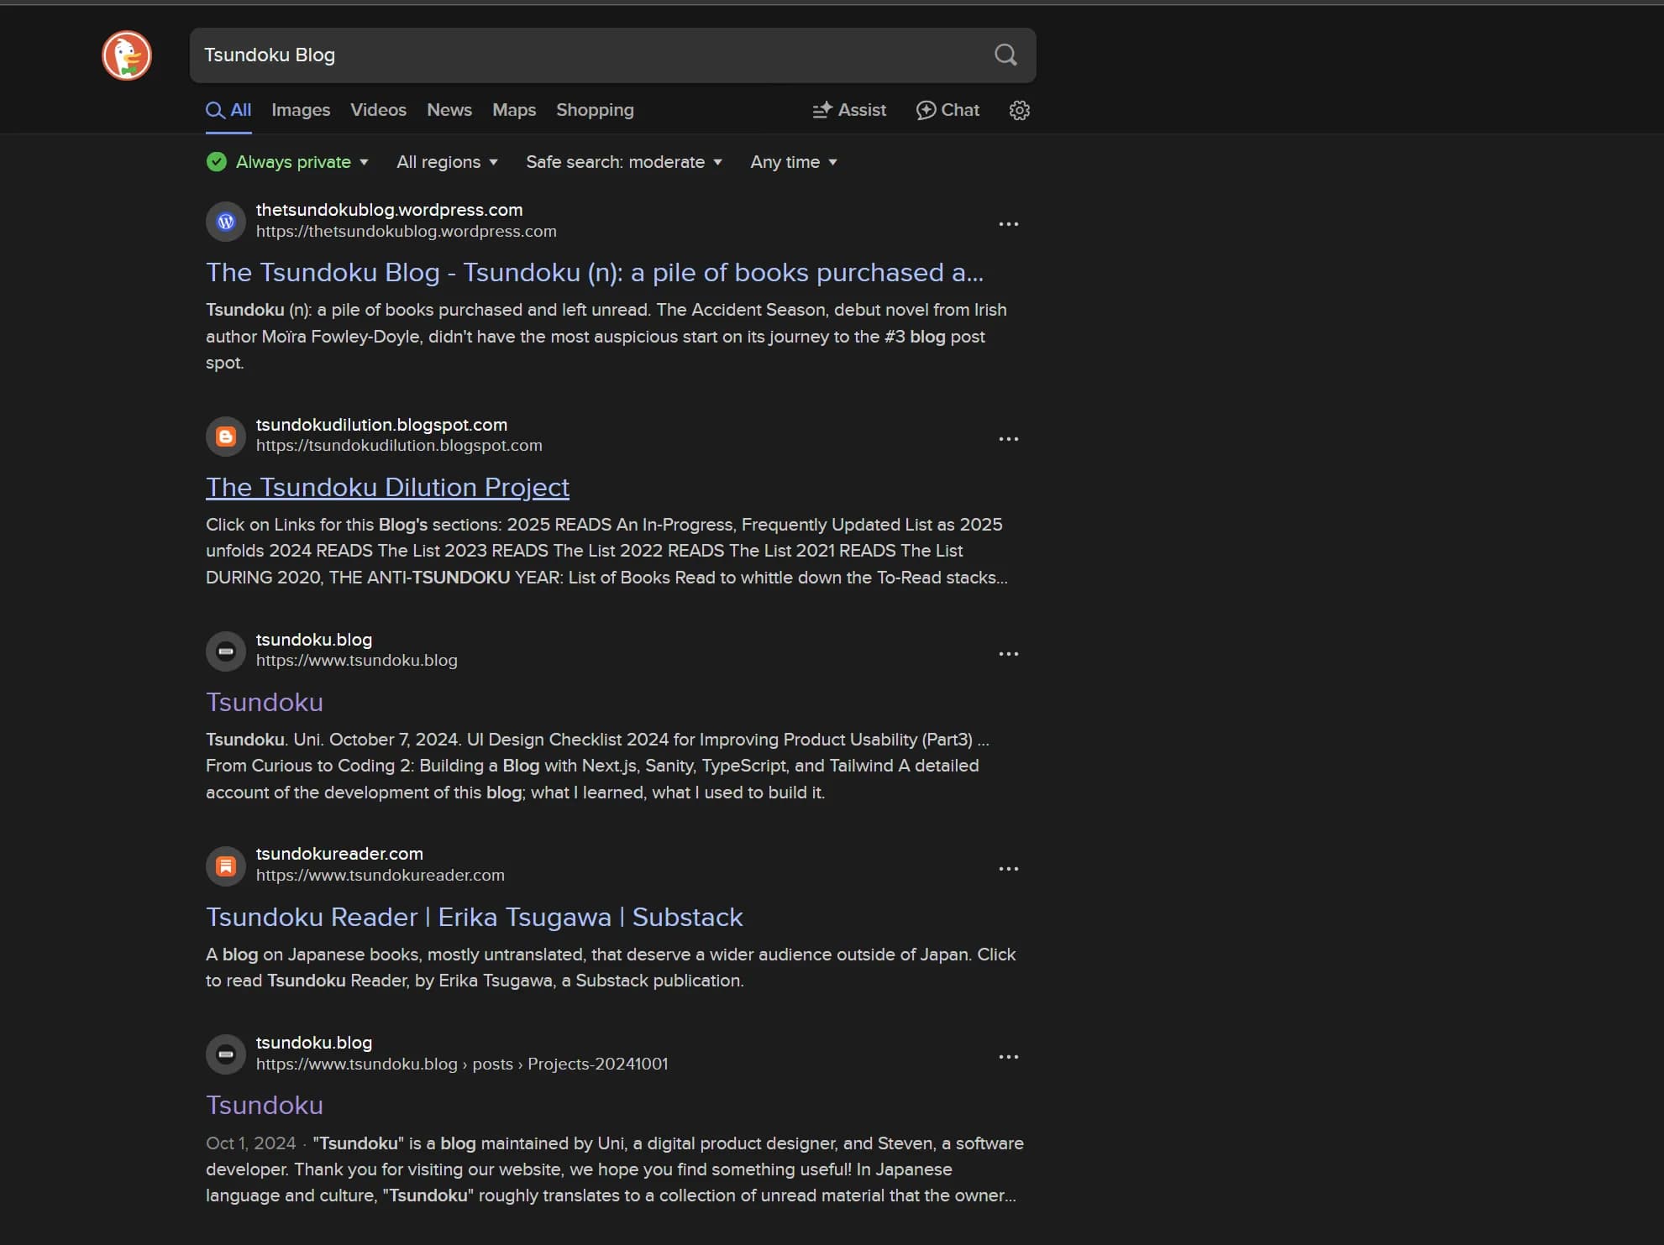Screen dimensions: 1664x1245
Task: Click the favicon of the first tsundoku.blog result
Action: [x=226, y=651]
